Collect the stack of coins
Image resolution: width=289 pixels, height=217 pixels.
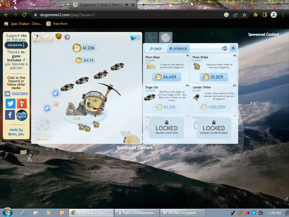tap(56, 103)
